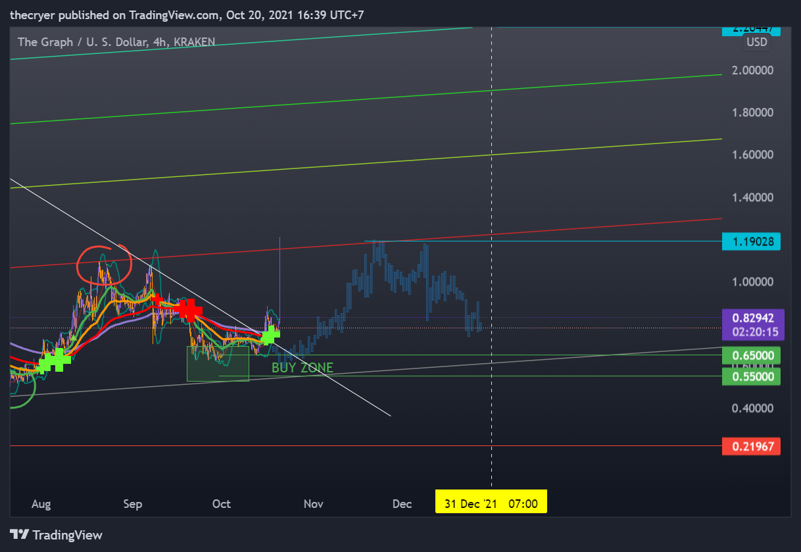Click the Nov time axis label

tap(314, 504)
